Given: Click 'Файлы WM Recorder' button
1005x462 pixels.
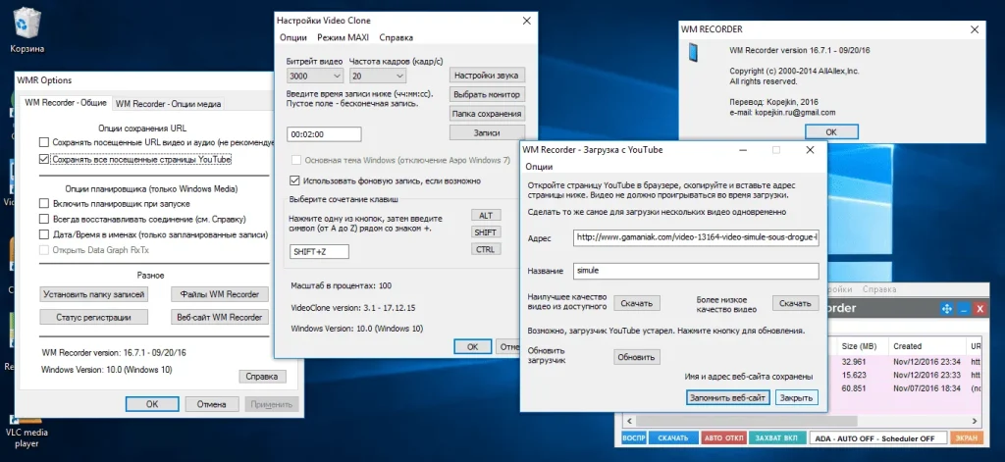Looking at the screenshot, I should [x=220, y=294].
